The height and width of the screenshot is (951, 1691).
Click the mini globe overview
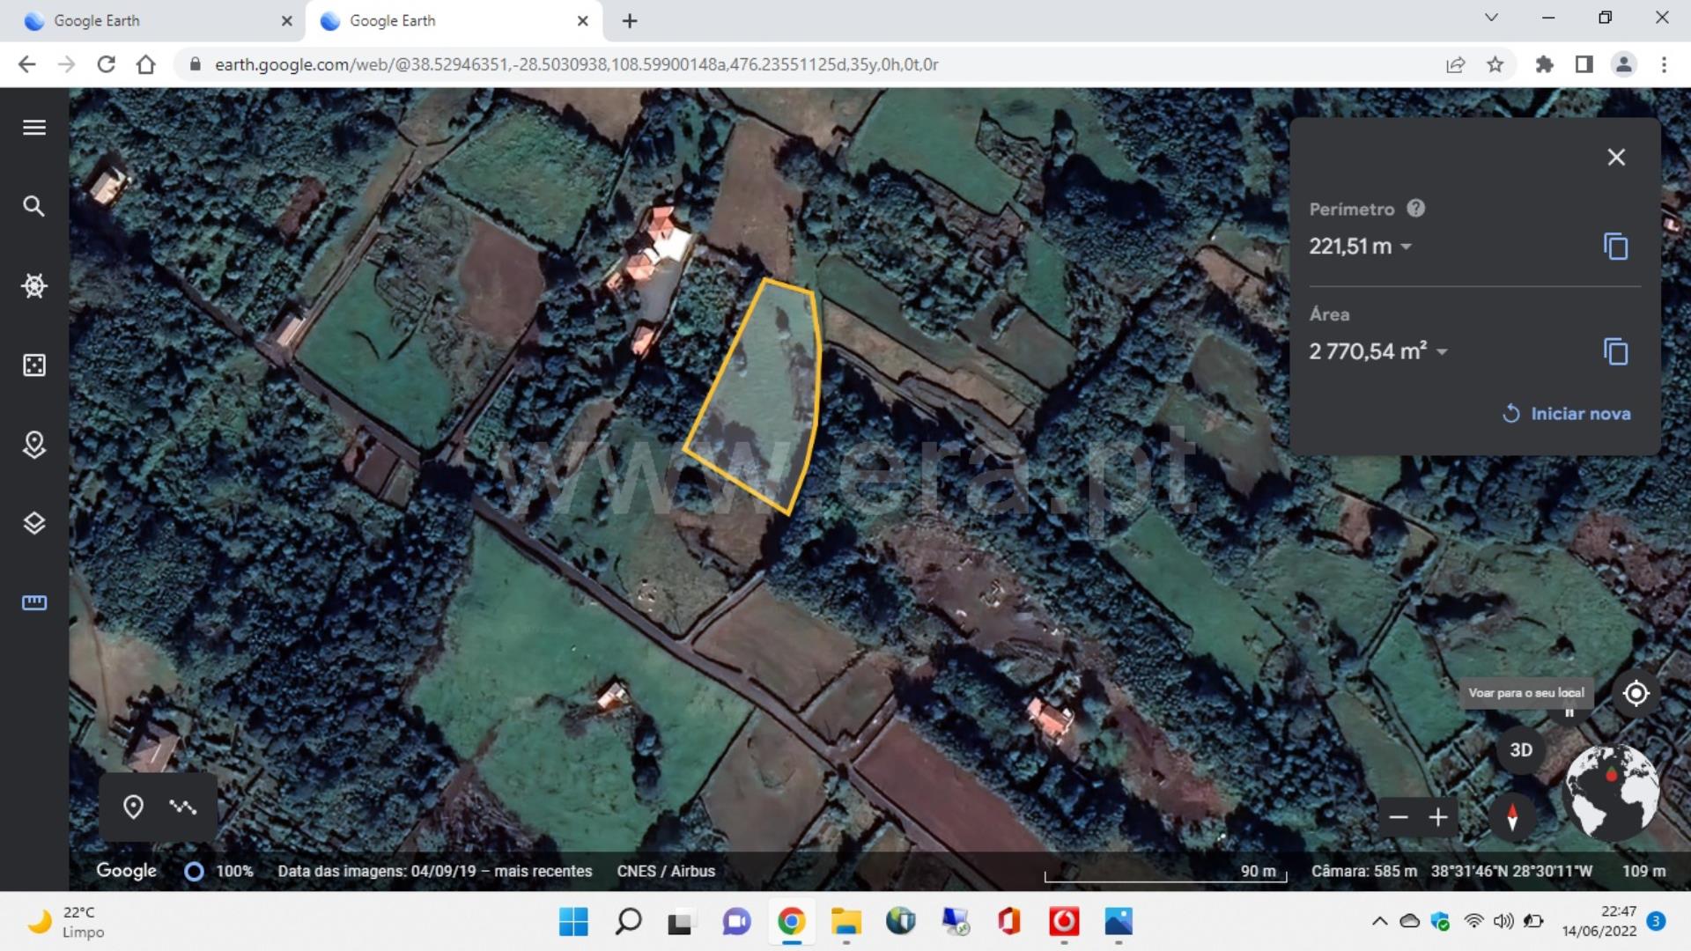pos(1610,792)
